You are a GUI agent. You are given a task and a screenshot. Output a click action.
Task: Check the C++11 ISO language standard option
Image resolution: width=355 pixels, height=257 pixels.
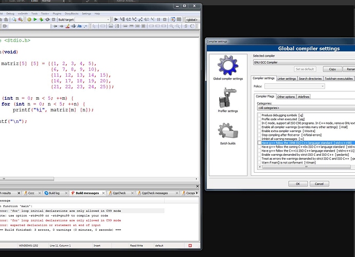[x=259, y=151]
